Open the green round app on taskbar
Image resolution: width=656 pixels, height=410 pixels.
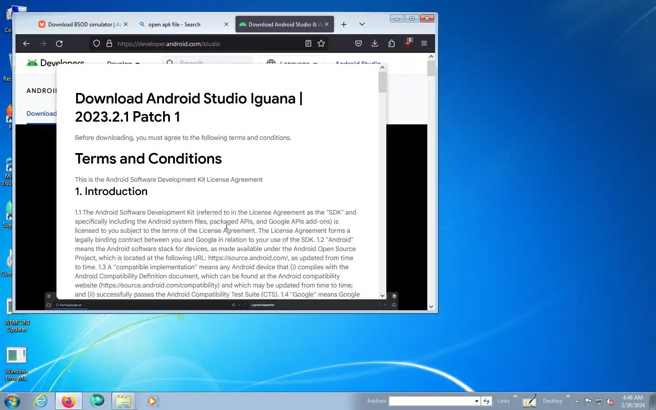coord(97,401)
